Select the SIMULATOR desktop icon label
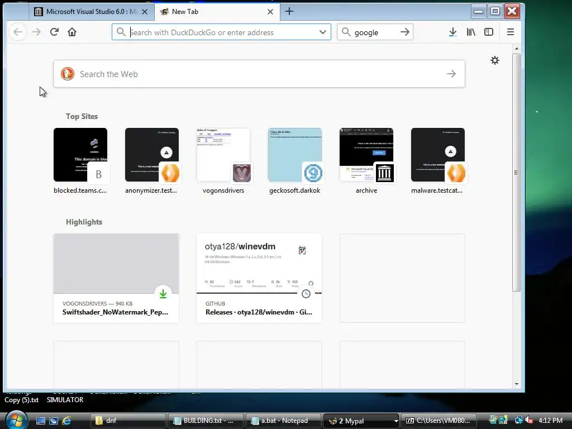572x429 pixels. (65, 400)
